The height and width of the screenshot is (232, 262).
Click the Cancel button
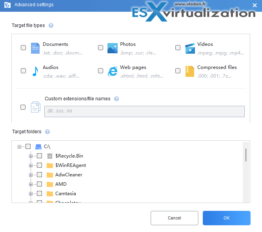click(x=175, y=218)
